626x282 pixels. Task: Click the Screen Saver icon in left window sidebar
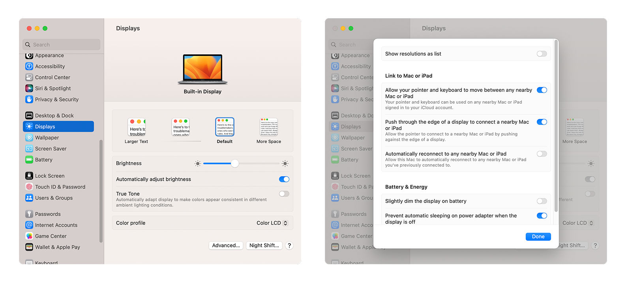(x=29, y=148)
